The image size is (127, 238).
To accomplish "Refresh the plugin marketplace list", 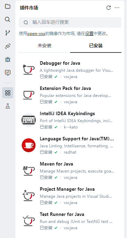I will (x=109, y=8).
